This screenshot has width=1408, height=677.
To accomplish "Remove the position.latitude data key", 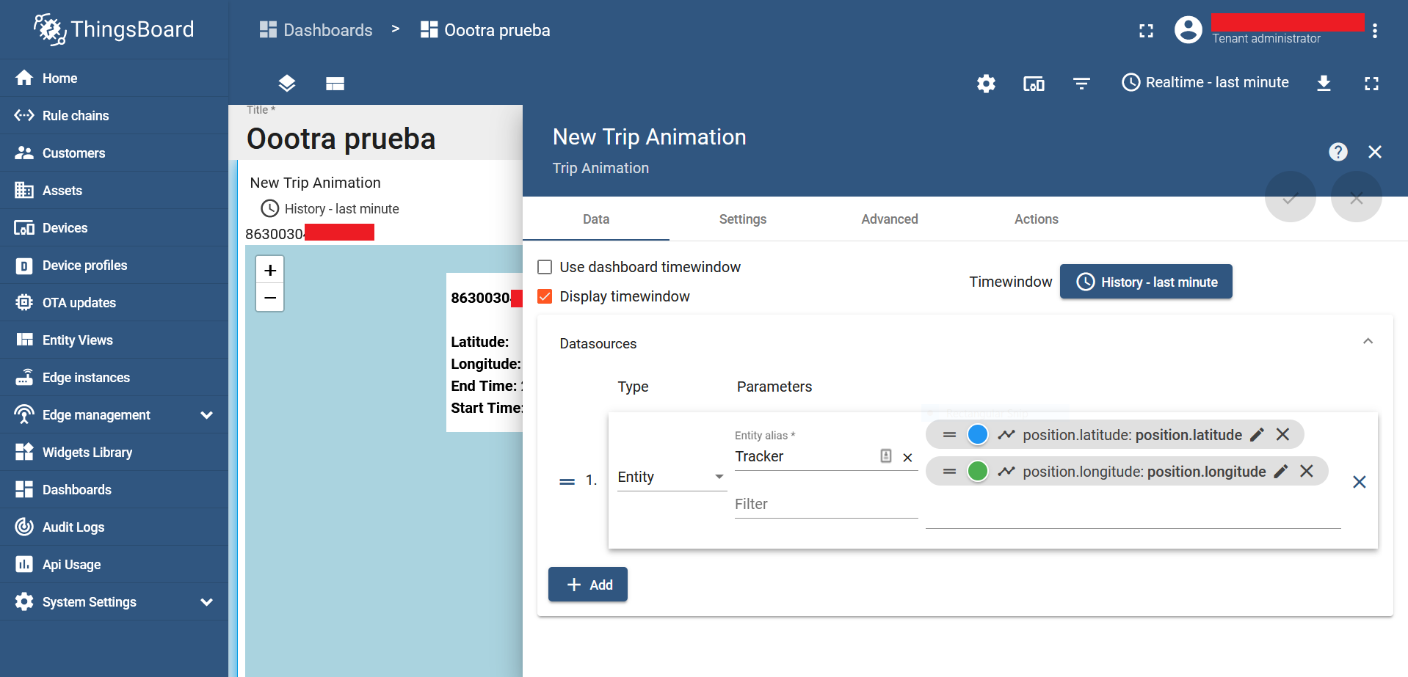I will (1282, 435).
